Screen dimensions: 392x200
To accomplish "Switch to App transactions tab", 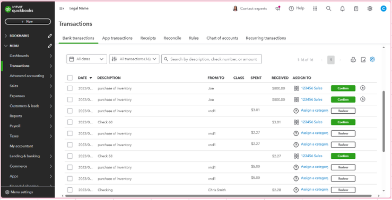I will pyautogui.click(x=117, y=38).
